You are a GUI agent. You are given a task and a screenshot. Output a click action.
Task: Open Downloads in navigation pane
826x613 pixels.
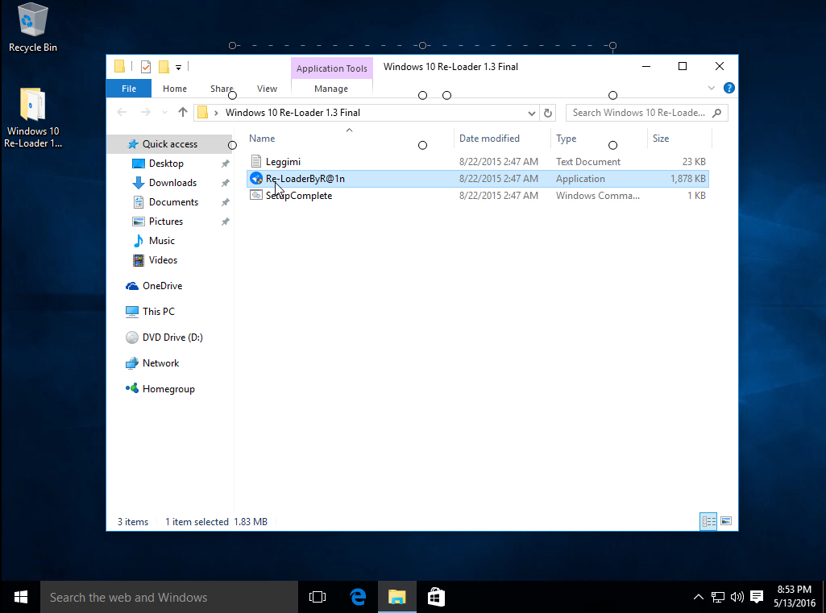172,183
